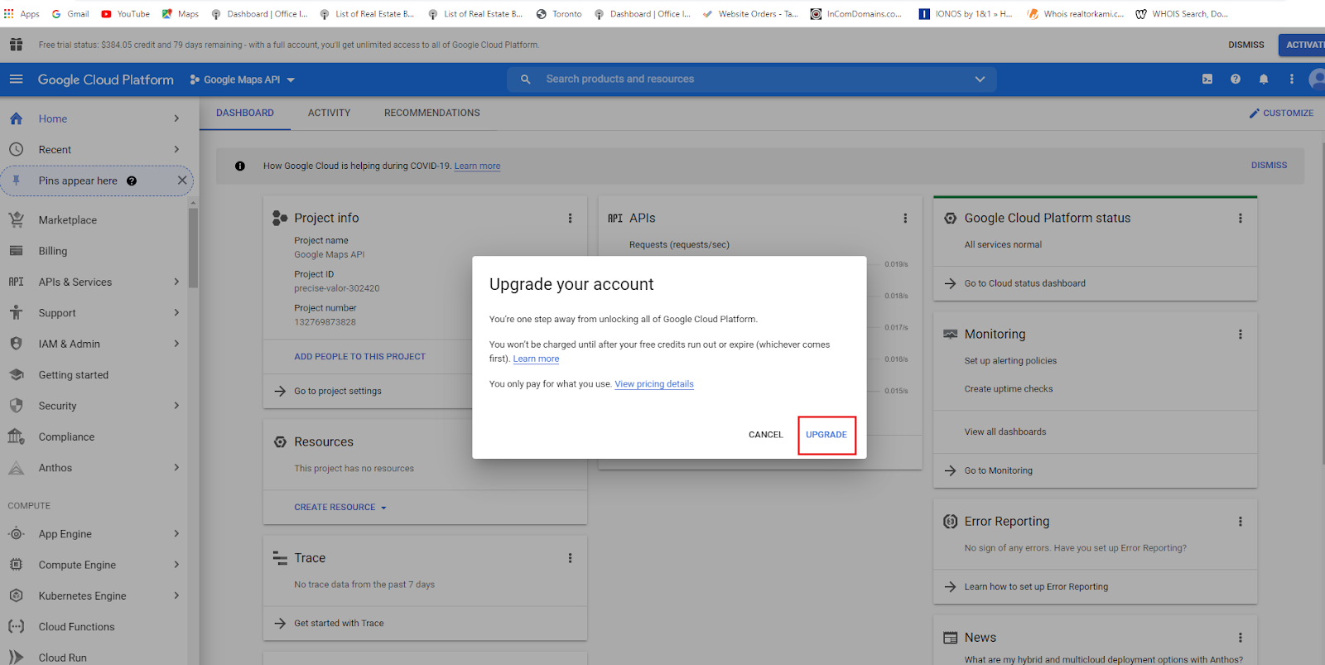Switch to the Activity tab
Screen dimensions: 1325x665
329,113
